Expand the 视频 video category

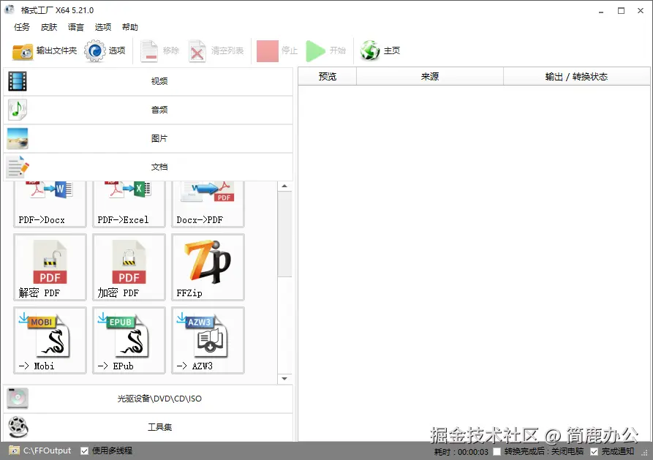(x=148, y=81)
